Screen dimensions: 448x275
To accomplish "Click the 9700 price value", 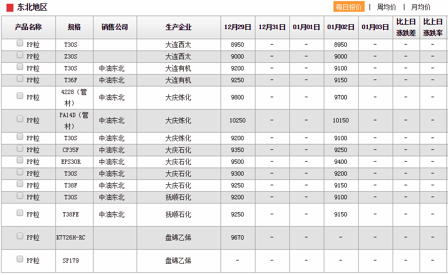I will pyautogui.click(x=340, y=97).
